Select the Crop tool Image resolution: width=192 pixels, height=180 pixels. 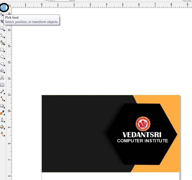point(2,21)
